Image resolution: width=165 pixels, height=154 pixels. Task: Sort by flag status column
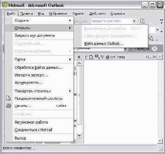(102, 57)
